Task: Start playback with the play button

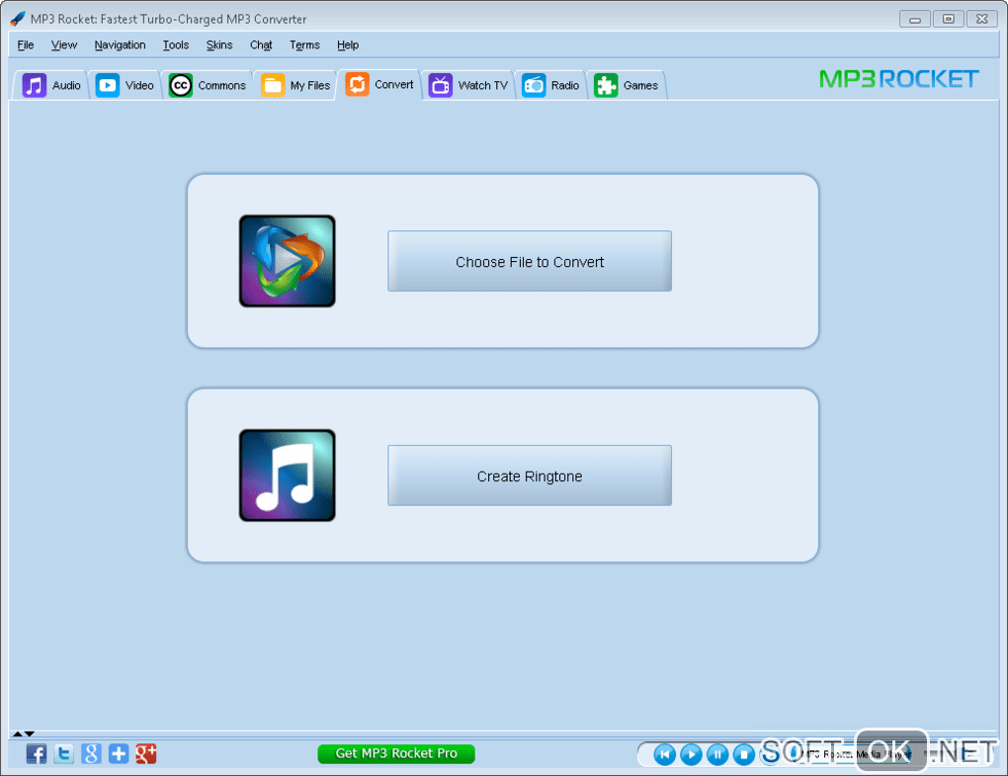Action: tap(691, 754)
